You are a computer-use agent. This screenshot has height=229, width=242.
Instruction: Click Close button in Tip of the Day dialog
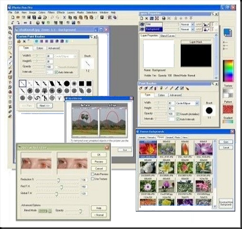(x=125, y=150)
